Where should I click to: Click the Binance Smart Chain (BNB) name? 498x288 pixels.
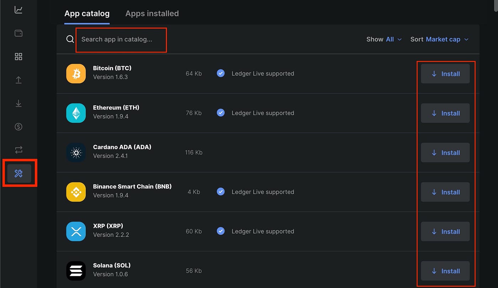coord(132,186)
